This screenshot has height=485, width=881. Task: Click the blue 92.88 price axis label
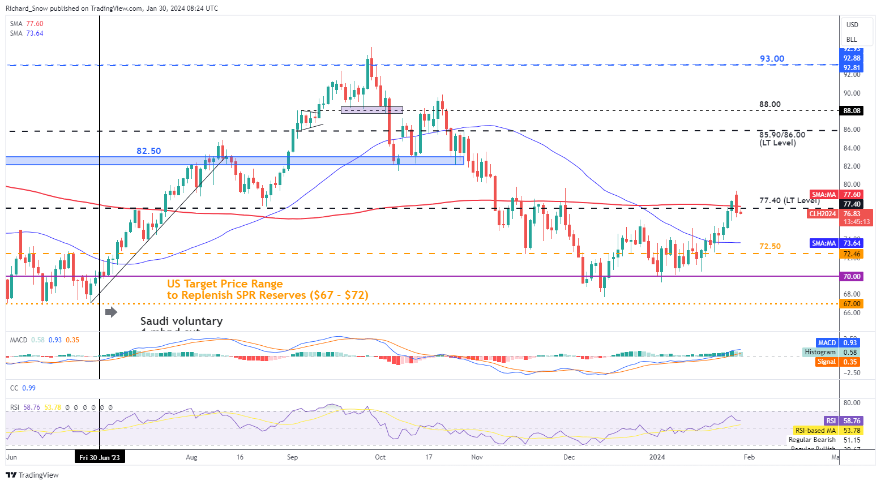point(852,58)
